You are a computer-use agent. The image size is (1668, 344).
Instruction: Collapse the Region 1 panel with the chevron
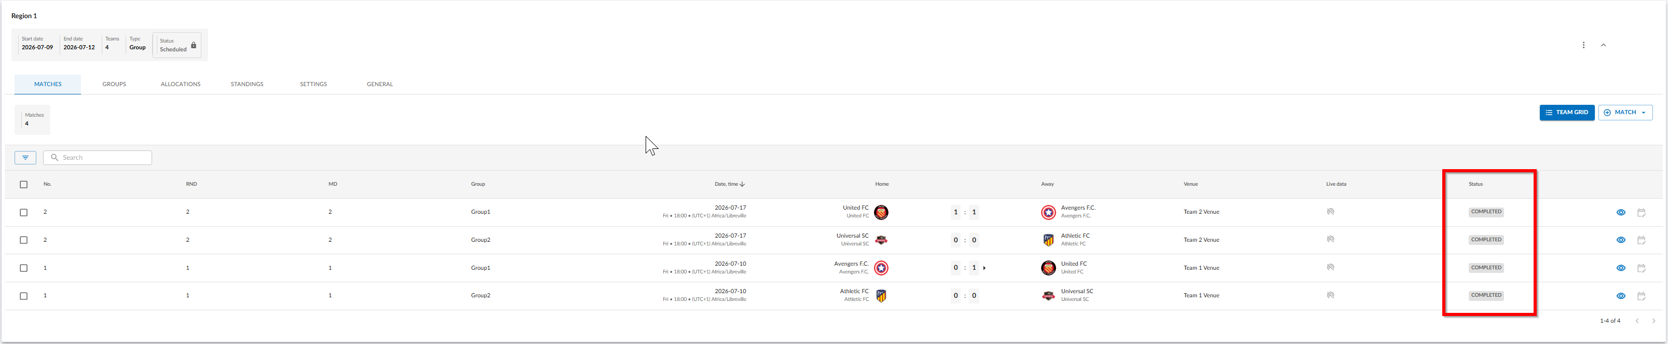pos(1603,45)
